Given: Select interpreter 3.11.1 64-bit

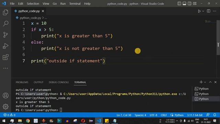Looking at the screenshot, I should tap(195, 115).
